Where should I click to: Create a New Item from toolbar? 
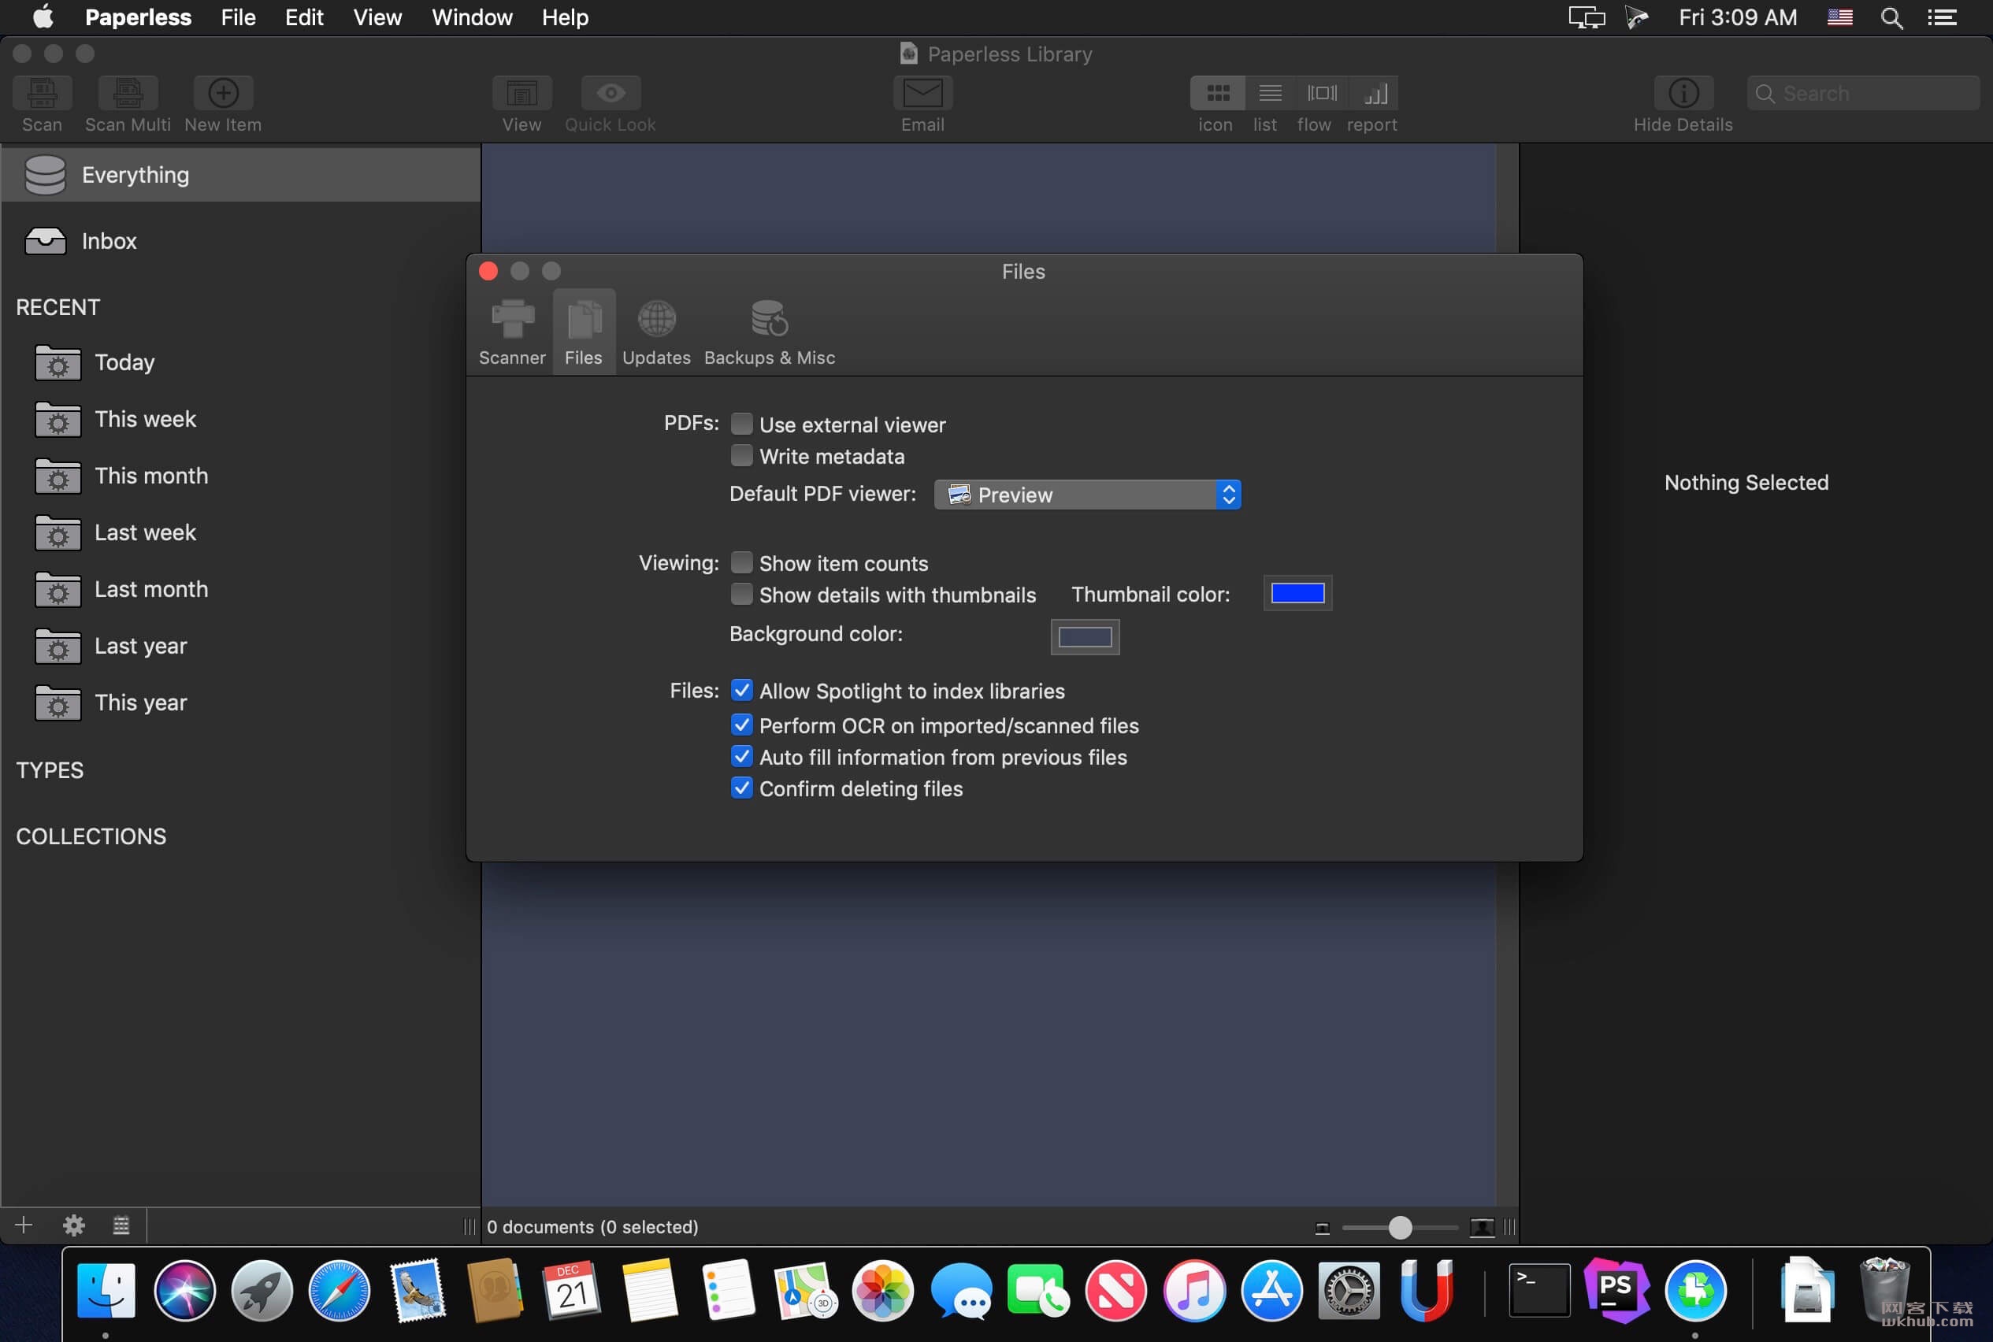pos(223,93)
